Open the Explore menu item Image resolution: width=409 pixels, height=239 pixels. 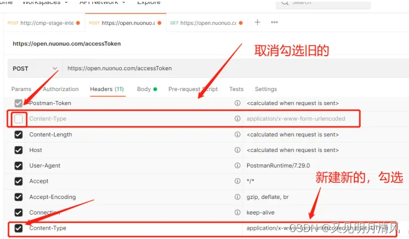coord(149,2)
